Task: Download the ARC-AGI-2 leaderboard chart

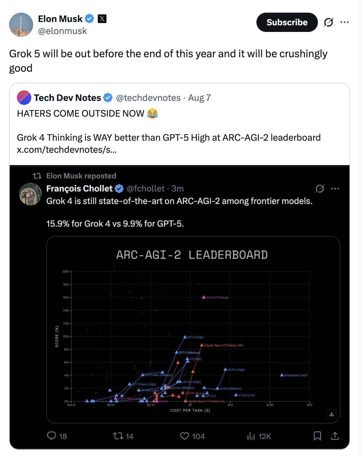Action: click(x=331, y=414)
